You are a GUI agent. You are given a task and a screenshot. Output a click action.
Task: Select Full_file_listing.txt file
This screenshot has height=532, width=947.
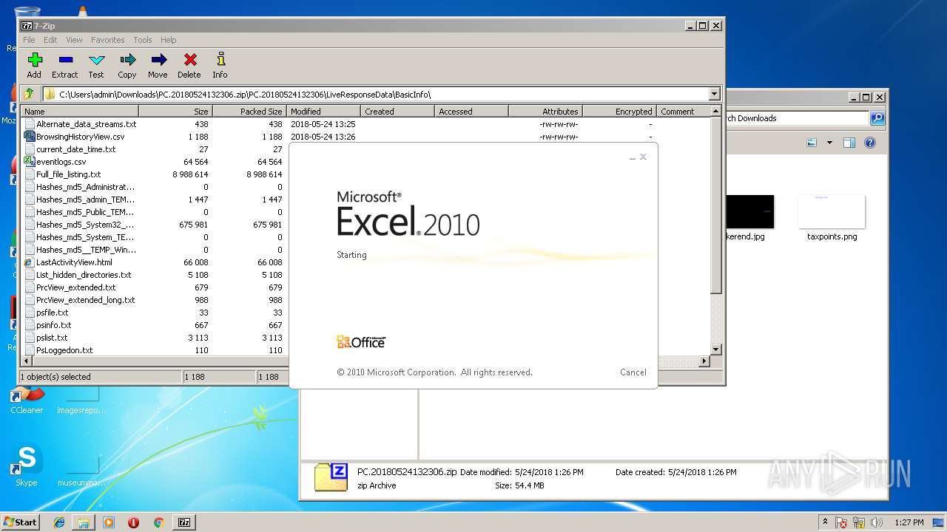pyautogui.click(x=68, y=174)
